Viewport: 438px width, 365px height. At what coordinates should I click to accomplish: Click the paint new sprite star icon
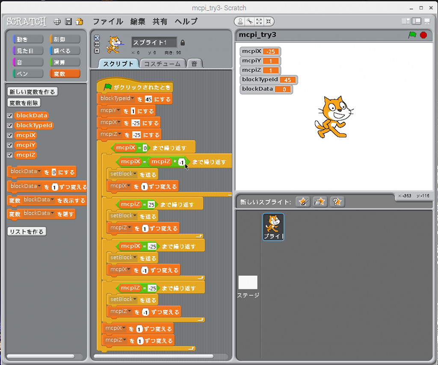pos(303,202)
